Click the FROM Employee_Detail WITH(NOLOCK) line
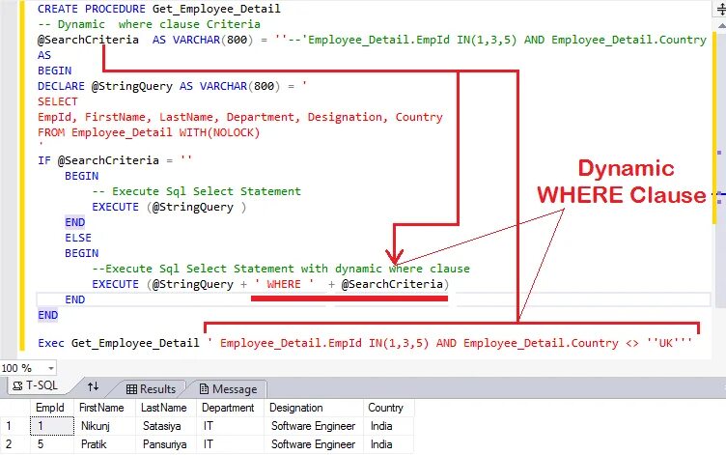 149,132
